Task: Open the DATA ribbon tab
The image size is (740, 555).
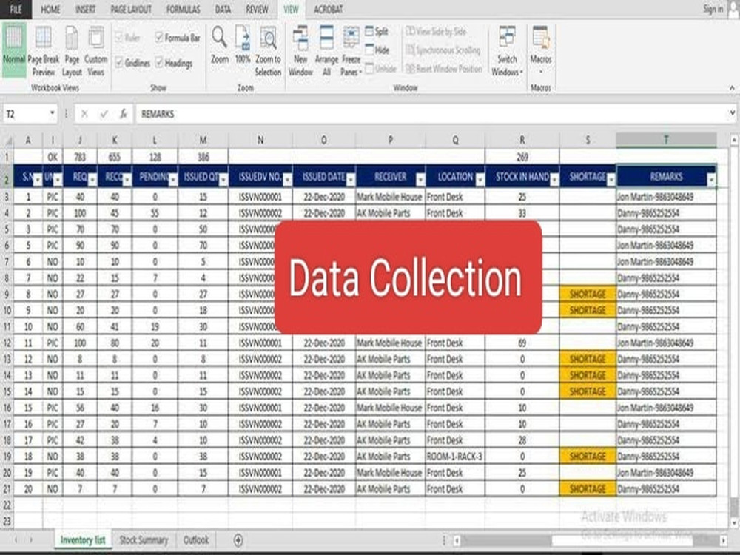Action: 223,10
